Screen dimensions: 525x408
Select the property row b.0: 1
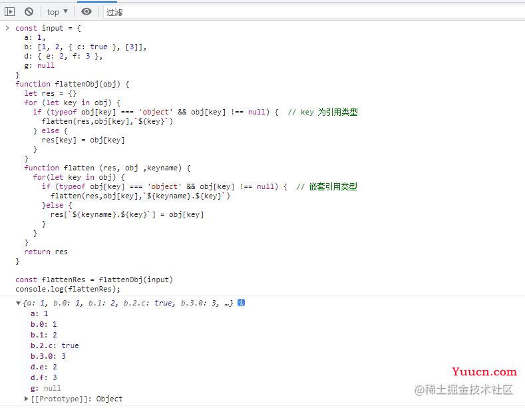tap(43, 324)
